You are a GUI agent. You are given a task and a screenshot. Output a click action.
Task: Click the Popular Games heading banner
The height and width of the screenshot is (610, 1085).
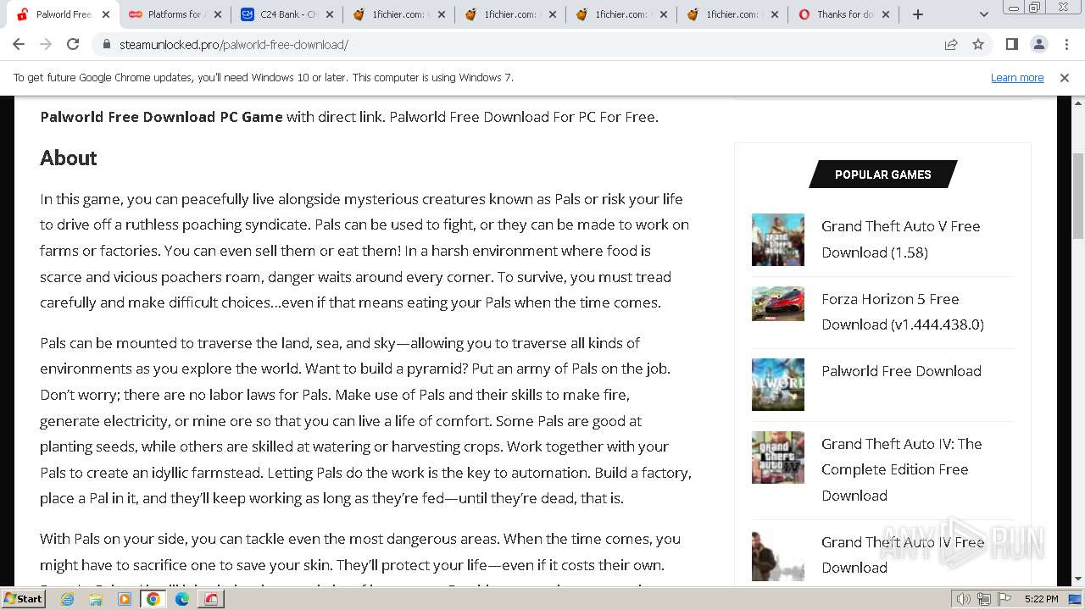(x=883, y=175)
